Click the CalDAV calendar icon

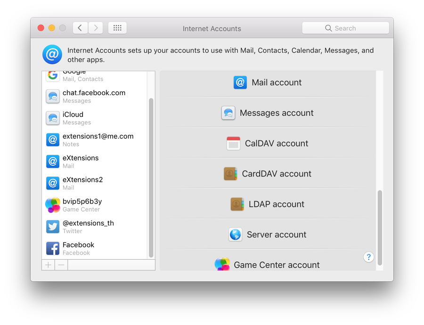233,143
